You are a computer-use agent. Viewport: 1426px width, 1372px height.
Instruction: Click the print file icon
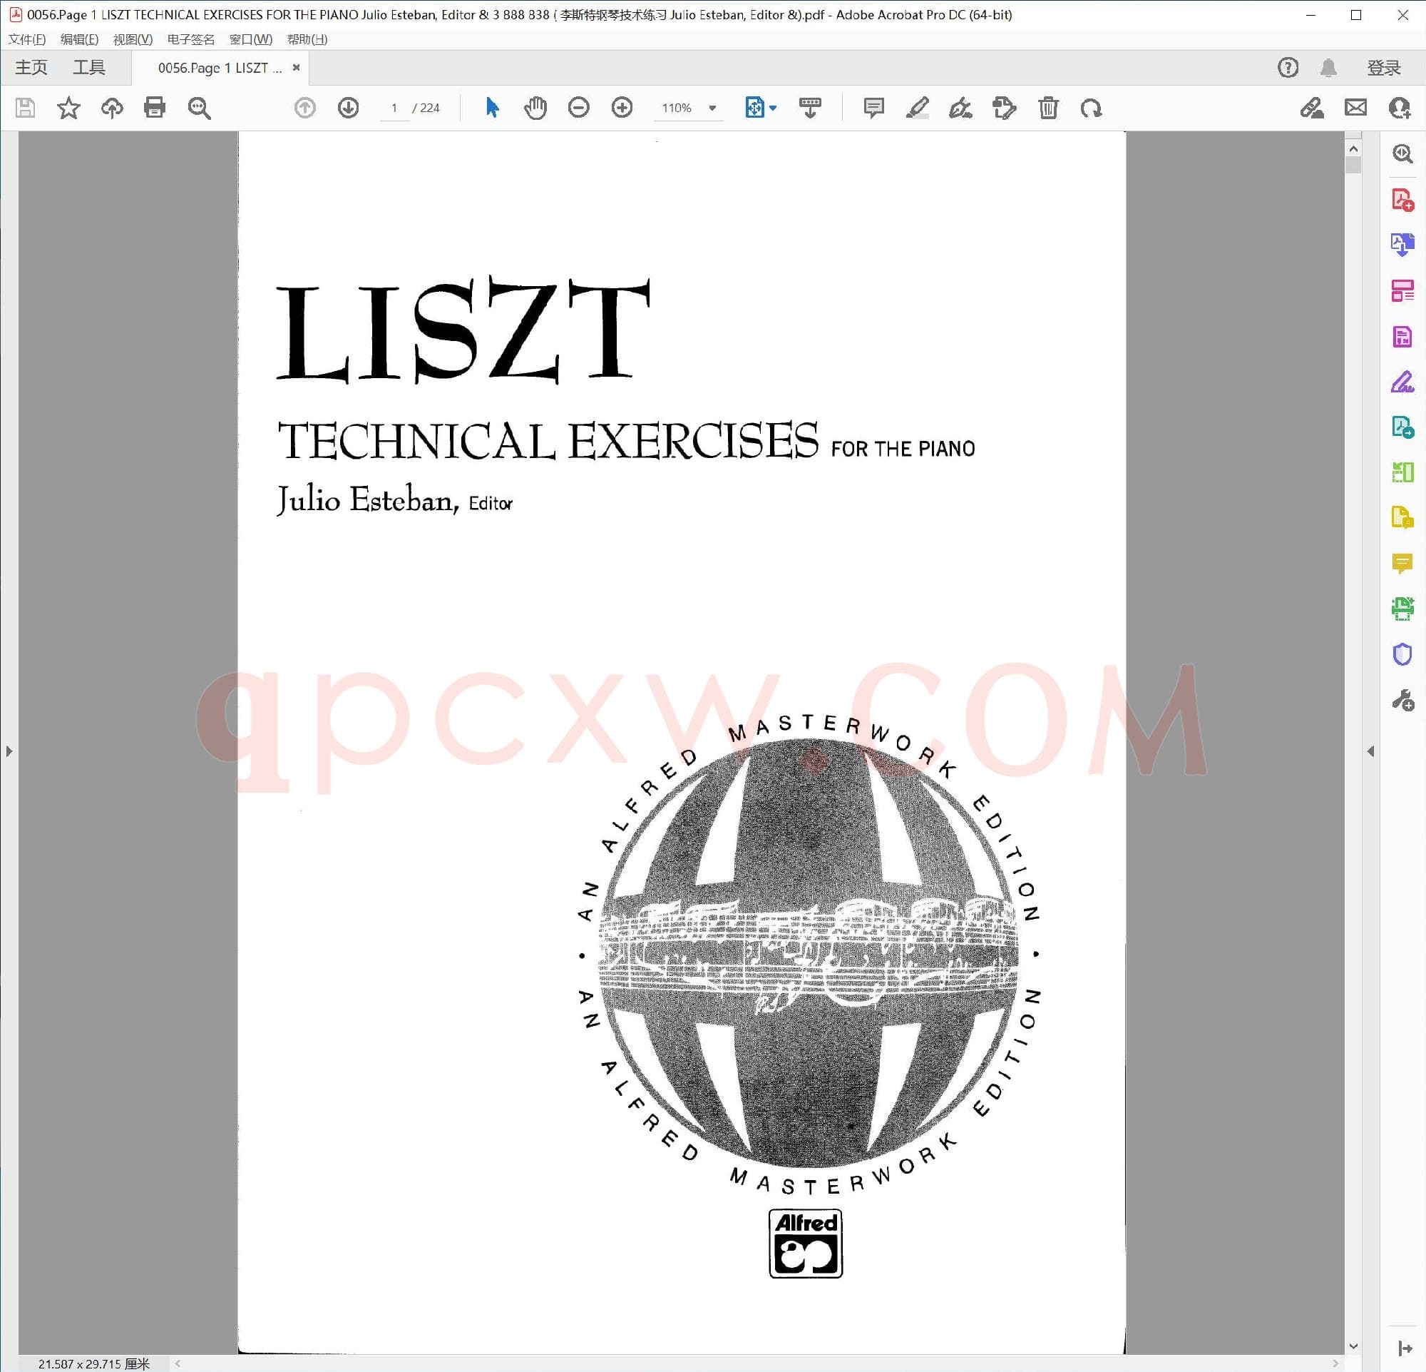tap(155, 108)
